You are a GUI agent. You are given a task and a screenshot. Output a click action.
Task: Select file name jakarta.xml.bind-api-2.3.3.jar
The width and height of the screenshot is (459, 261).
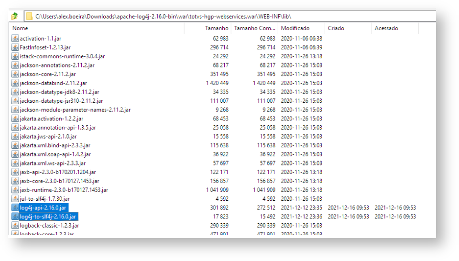55,145
